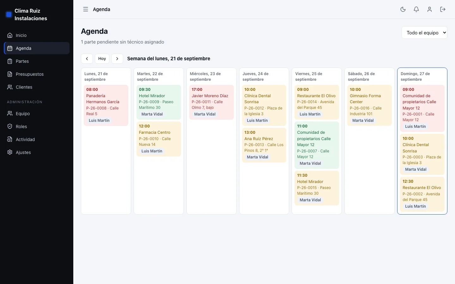Image resolution: width=455 pixels, height=284 pixels.
Task: Click the Partes clipboard icon
Action: tap(10, 61)
